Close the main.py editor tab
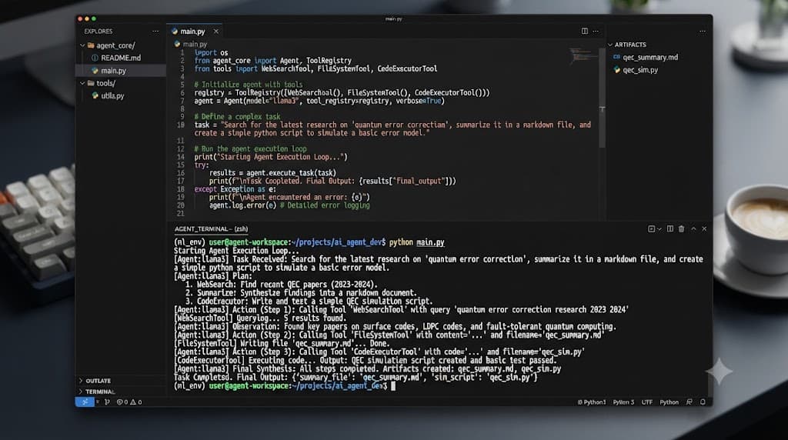Image resolution: width=788 pixels, height=440 pixels. (x=216, y=31)
